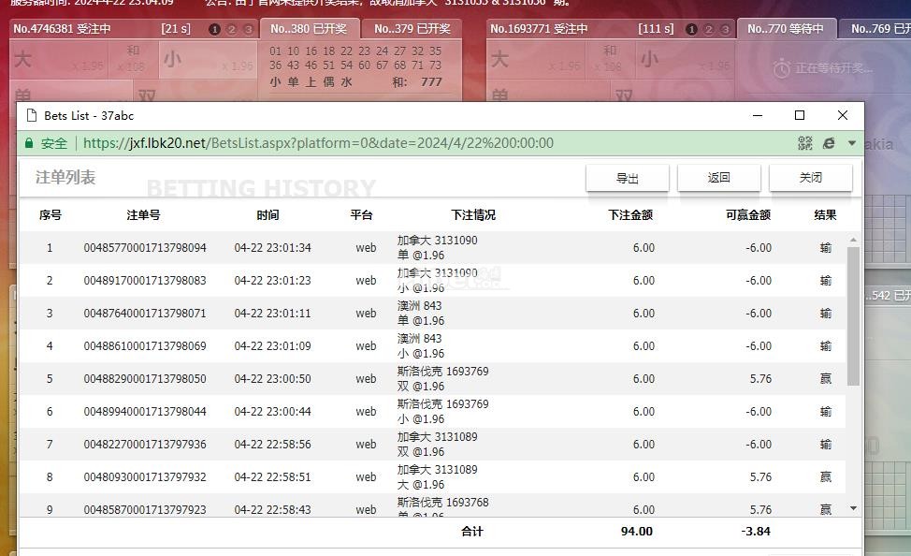
Task: Click the 导出 export button
Action: [628, 178]
